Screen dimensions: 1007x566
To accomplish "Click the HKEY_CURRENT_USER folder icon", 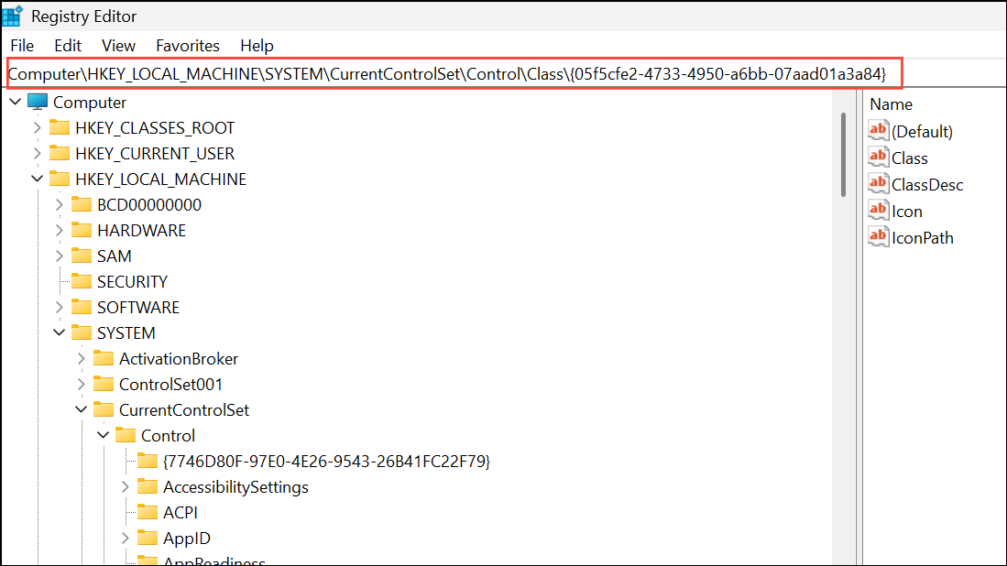I will 60,153.
